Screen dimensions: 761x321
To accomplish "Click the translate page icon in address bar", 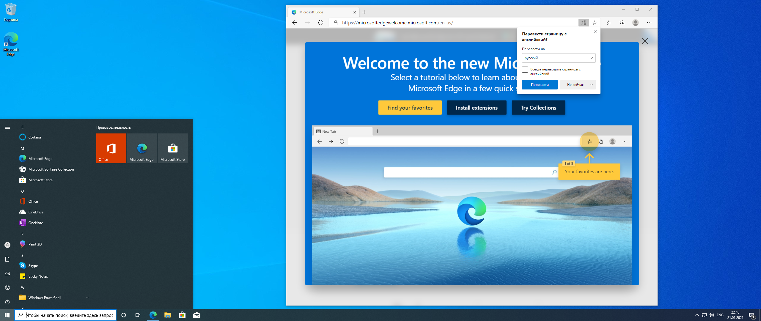I will pyautogui.click(x=584, y=23).
